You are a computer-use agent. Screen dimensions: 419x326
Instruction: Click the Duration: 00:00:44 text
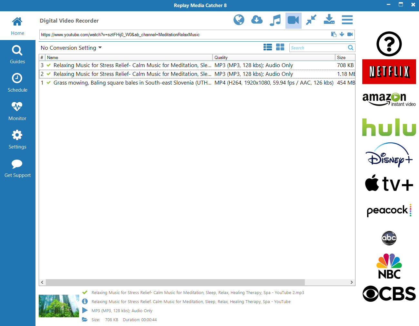coord(140,320)
